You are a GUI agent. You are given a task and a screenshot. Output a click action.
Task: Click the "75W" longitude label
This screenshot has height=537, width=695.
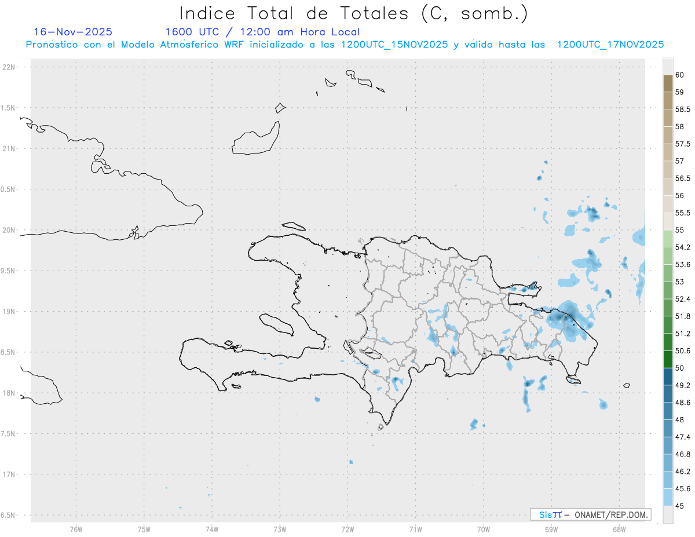point(144,529)
